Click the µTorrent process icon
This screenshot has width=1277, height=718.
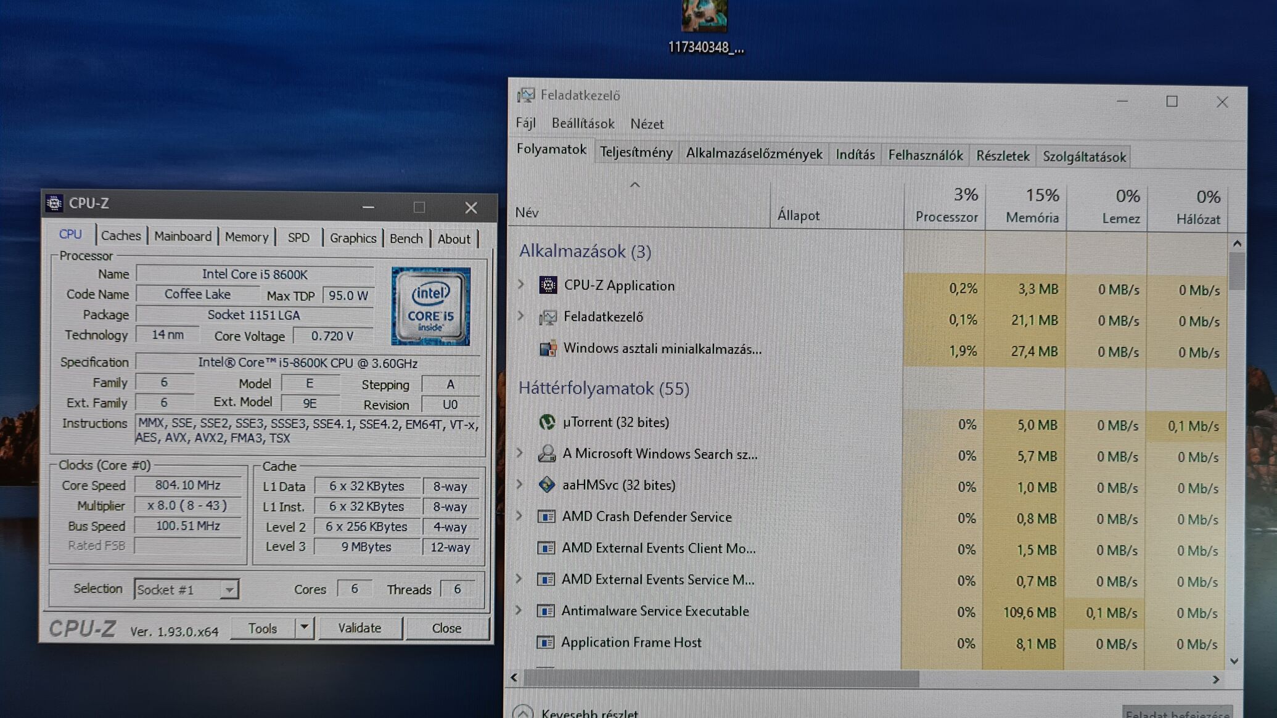(547, 422)
